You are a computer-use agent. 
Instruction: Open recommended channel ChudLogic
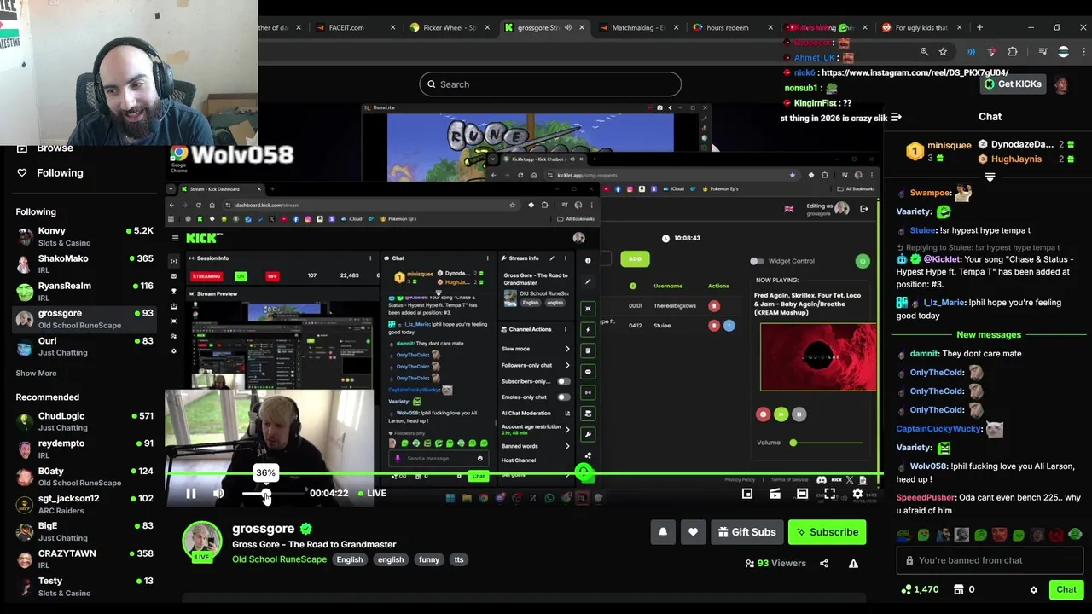coord(84,421)
